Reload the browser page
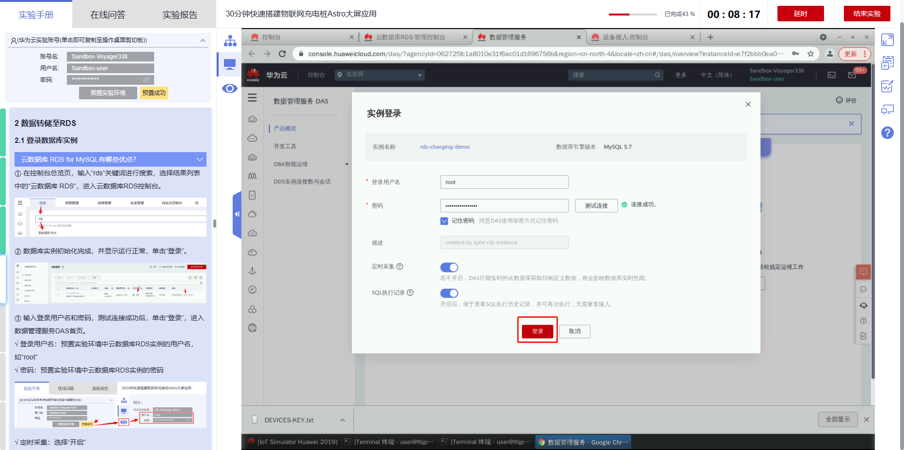The height and width of the screenshot is (450, 904). click(282, 54)
